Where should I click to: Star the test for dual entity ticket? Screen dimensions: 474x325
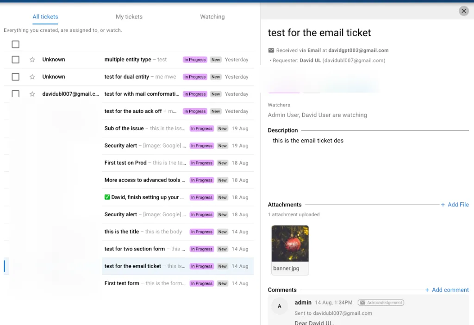(32, 77)
